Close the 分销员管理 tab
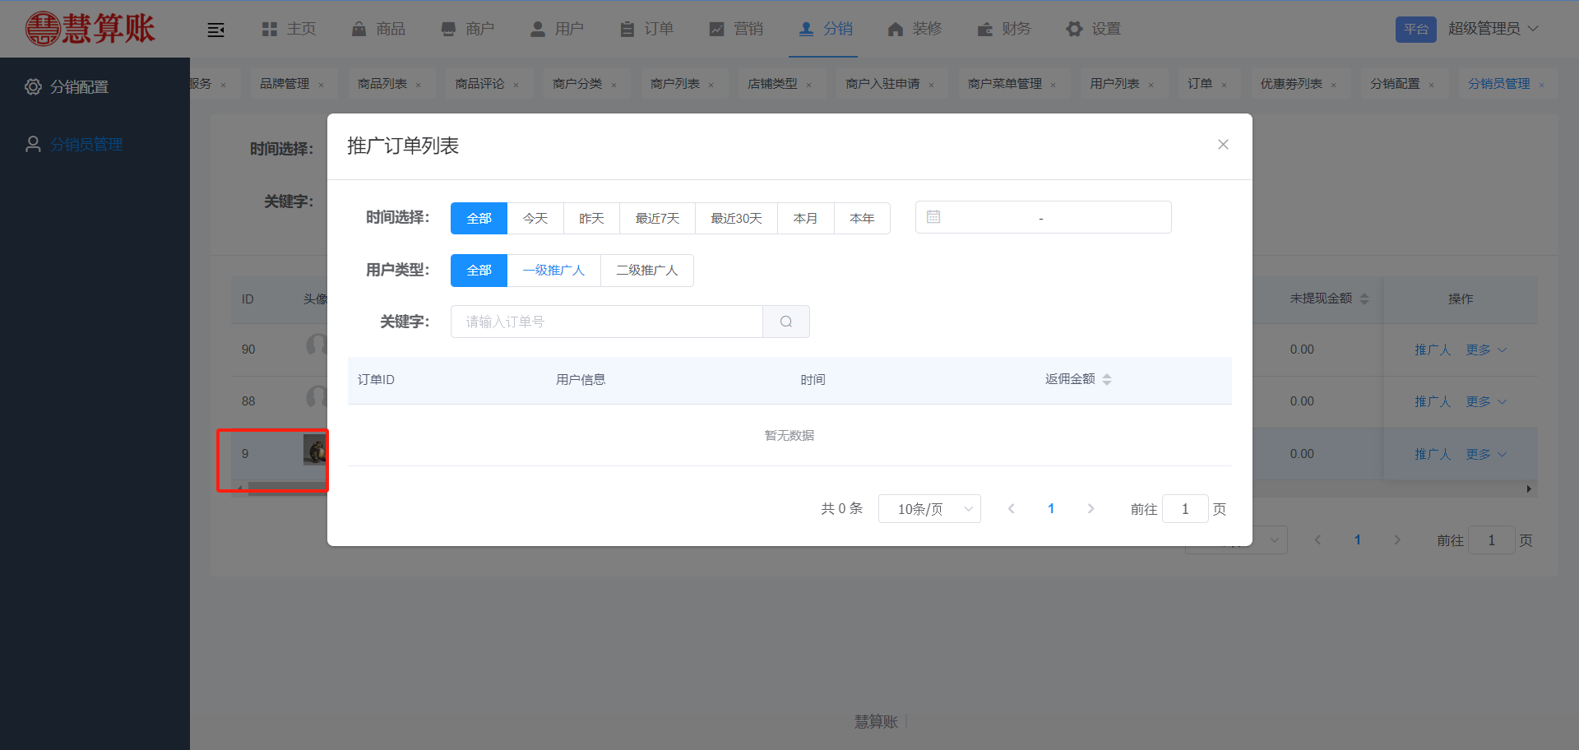This screenshot has width=1579, height=750. [x=1541, y=85]
